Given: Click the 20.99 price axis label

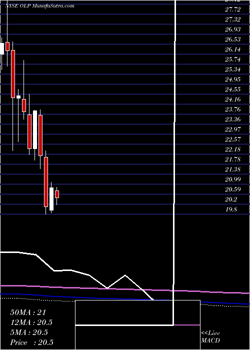Looking at the screenshot, I should [x=233, y=179].
